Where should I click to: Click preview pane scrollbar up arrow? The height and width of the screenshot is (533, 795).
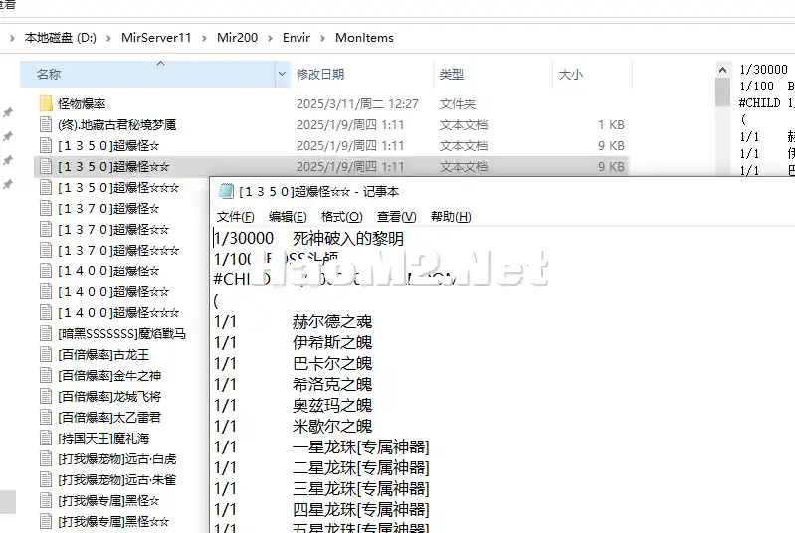tap(723, 70)
